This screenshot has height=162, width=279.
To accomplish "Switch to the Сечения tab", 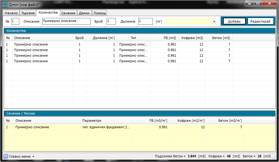I will (x=68, y=13).
